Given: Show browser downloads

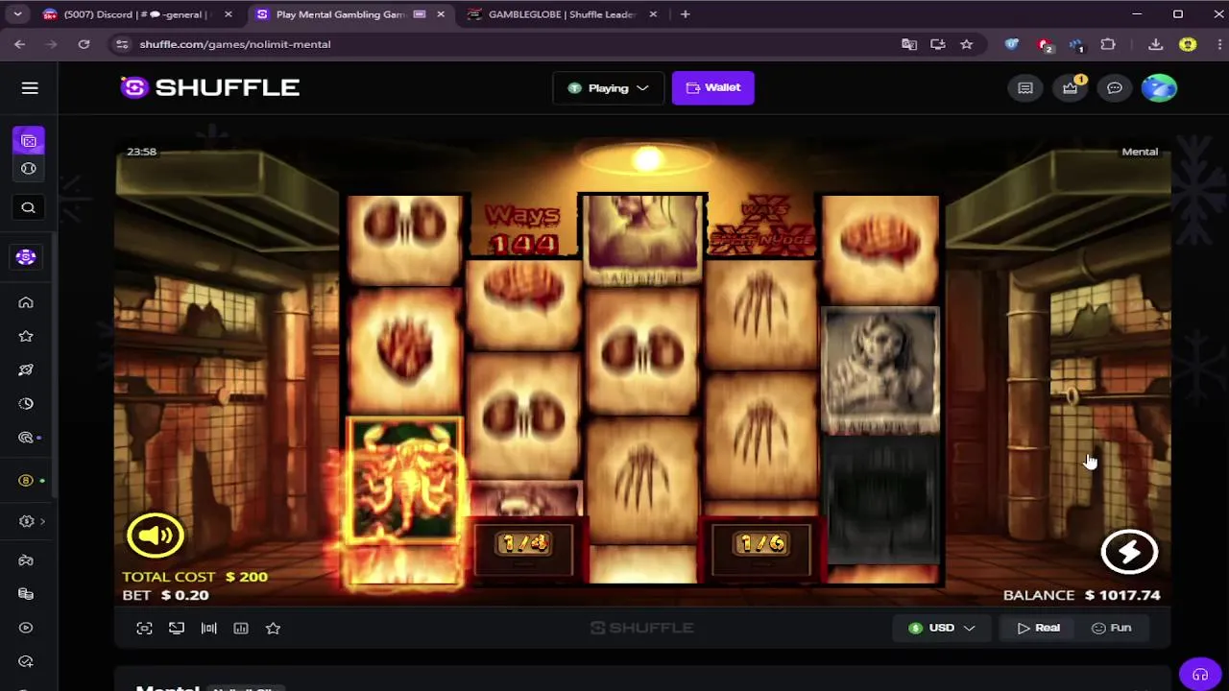Looking at the screenshot, I should [1156, 44].
